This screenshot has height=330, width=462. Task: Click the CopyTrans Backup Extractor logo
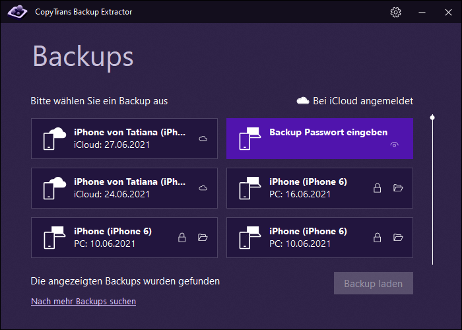17,12
